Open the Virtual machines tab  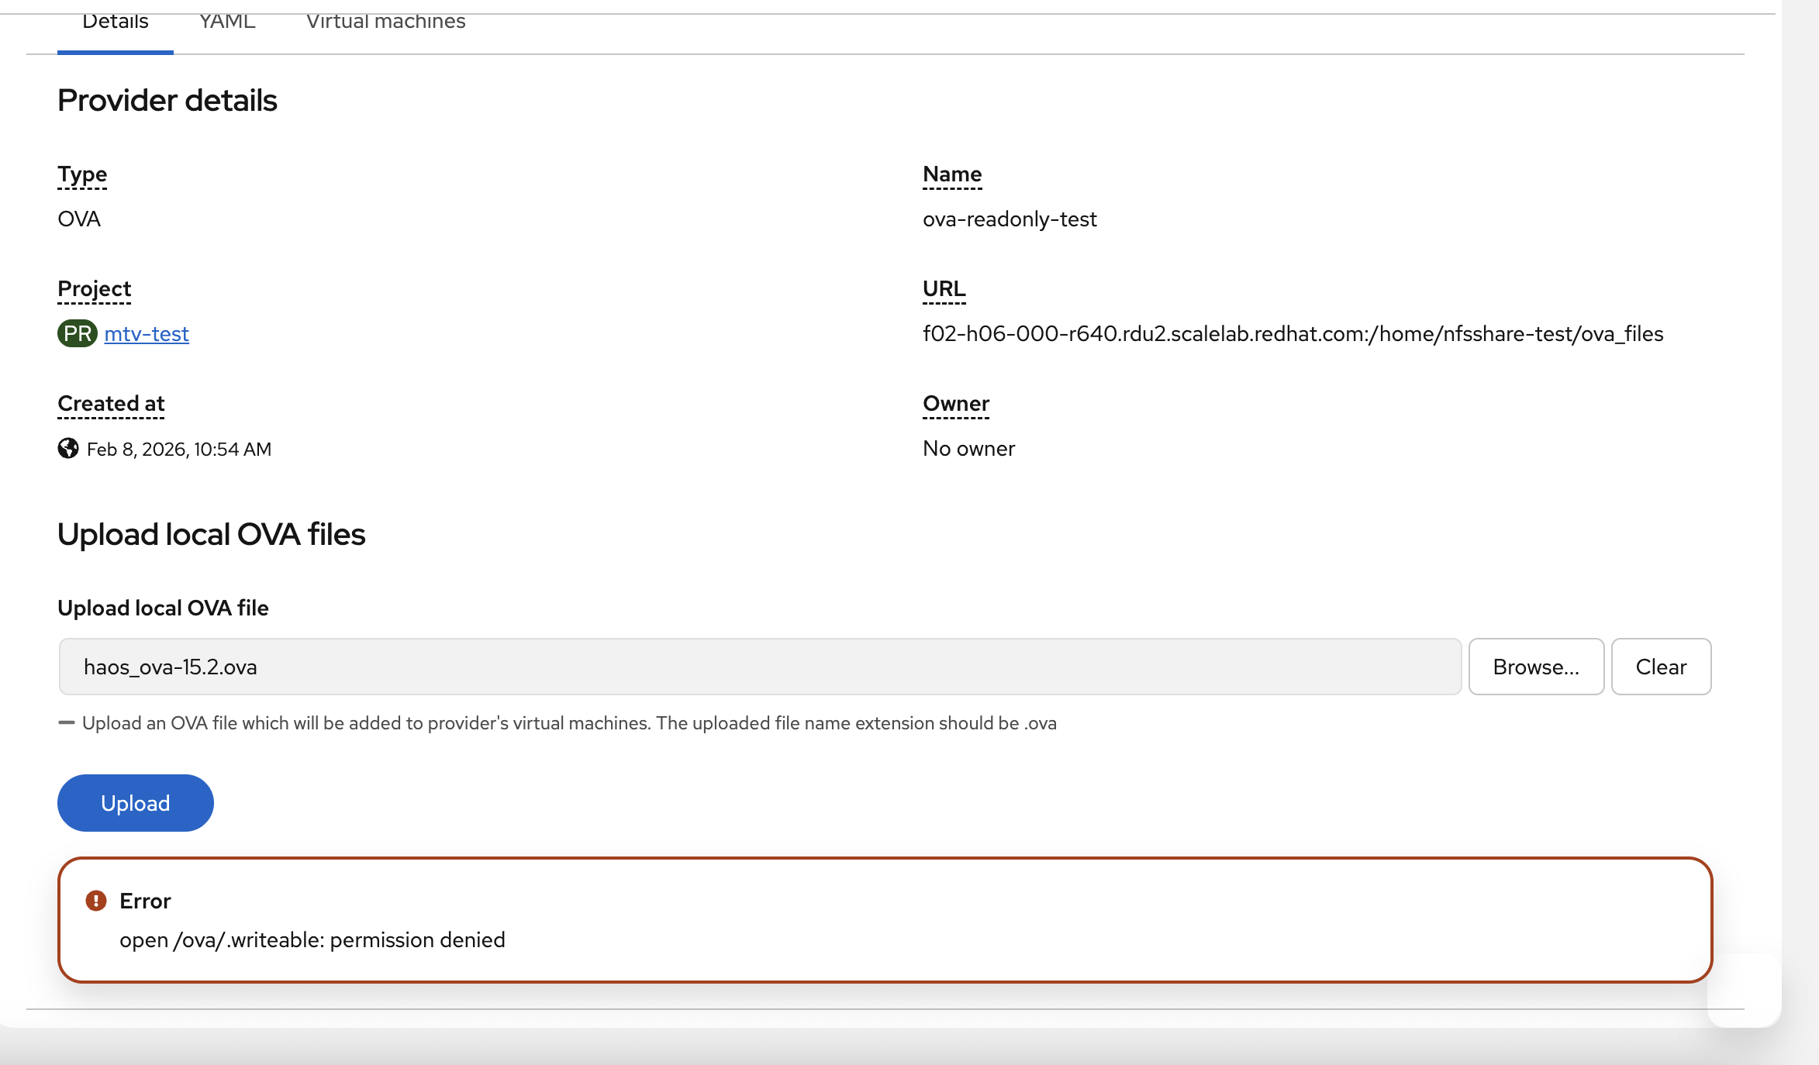click(385, 22)
